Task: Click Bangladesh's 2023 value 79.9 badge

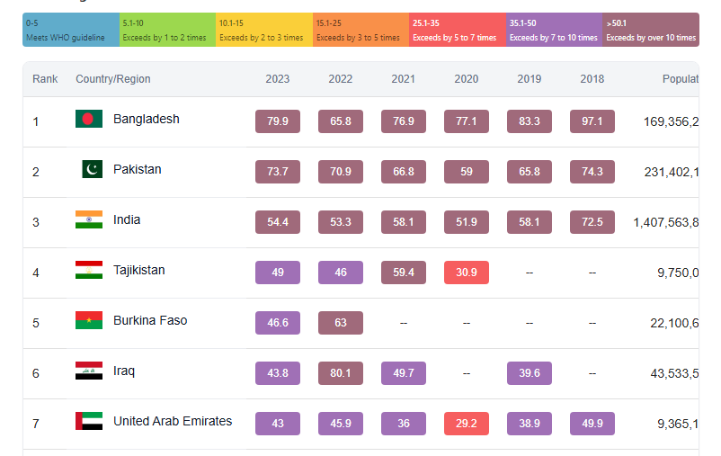Action: click(278, 121)
